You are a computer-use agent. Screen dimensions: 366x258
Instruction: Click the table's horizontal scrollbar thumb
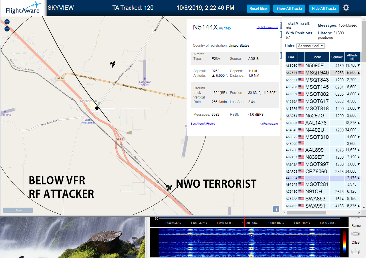coord(306,212)
